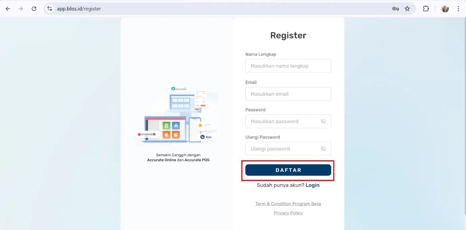Select the Ulangi password text box

coord(282,149)
